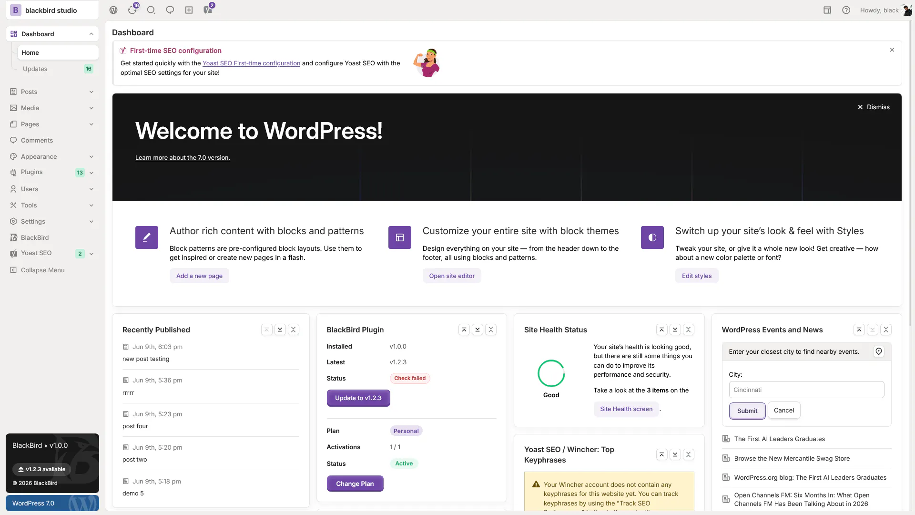Move the BlackBird Plugin widget down
Viewport: 915px width, 515px height.
point(478,330)
